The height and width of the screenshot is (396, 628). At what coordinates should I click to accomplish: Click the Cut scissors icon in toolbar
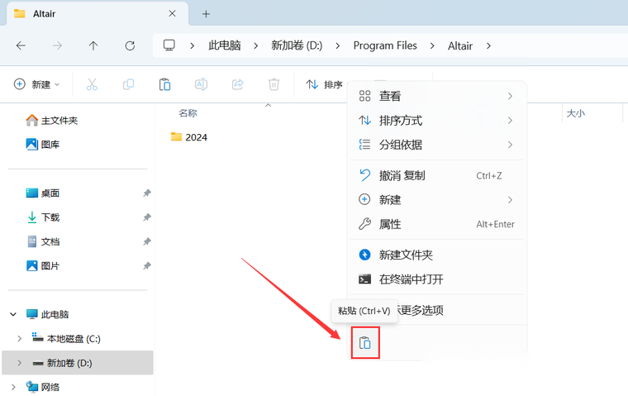92,84
